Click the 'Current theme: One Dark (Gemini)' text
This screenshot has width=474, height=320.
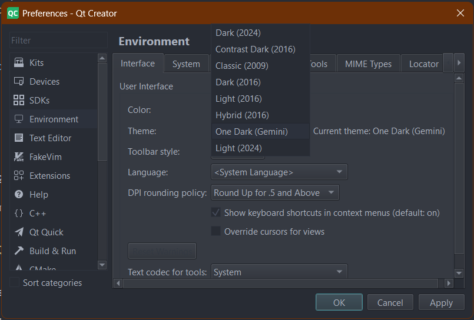point(379,131)
